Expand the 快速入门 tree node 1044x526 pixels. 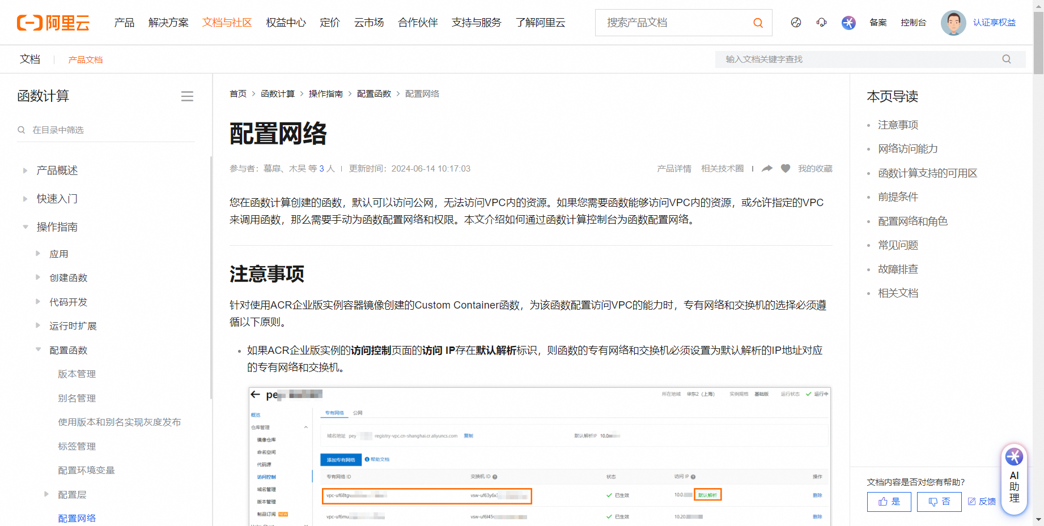tap(25, 199)
